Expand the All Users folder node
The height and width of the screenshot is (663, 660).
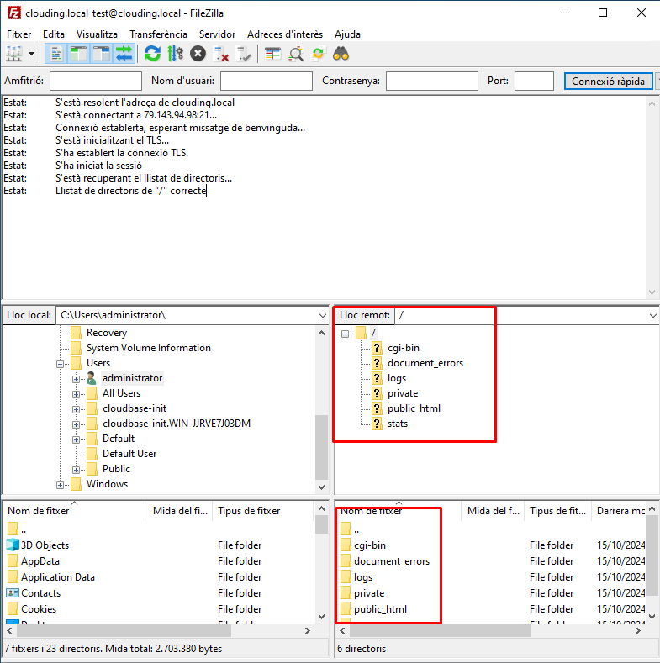tap(76, 394)
